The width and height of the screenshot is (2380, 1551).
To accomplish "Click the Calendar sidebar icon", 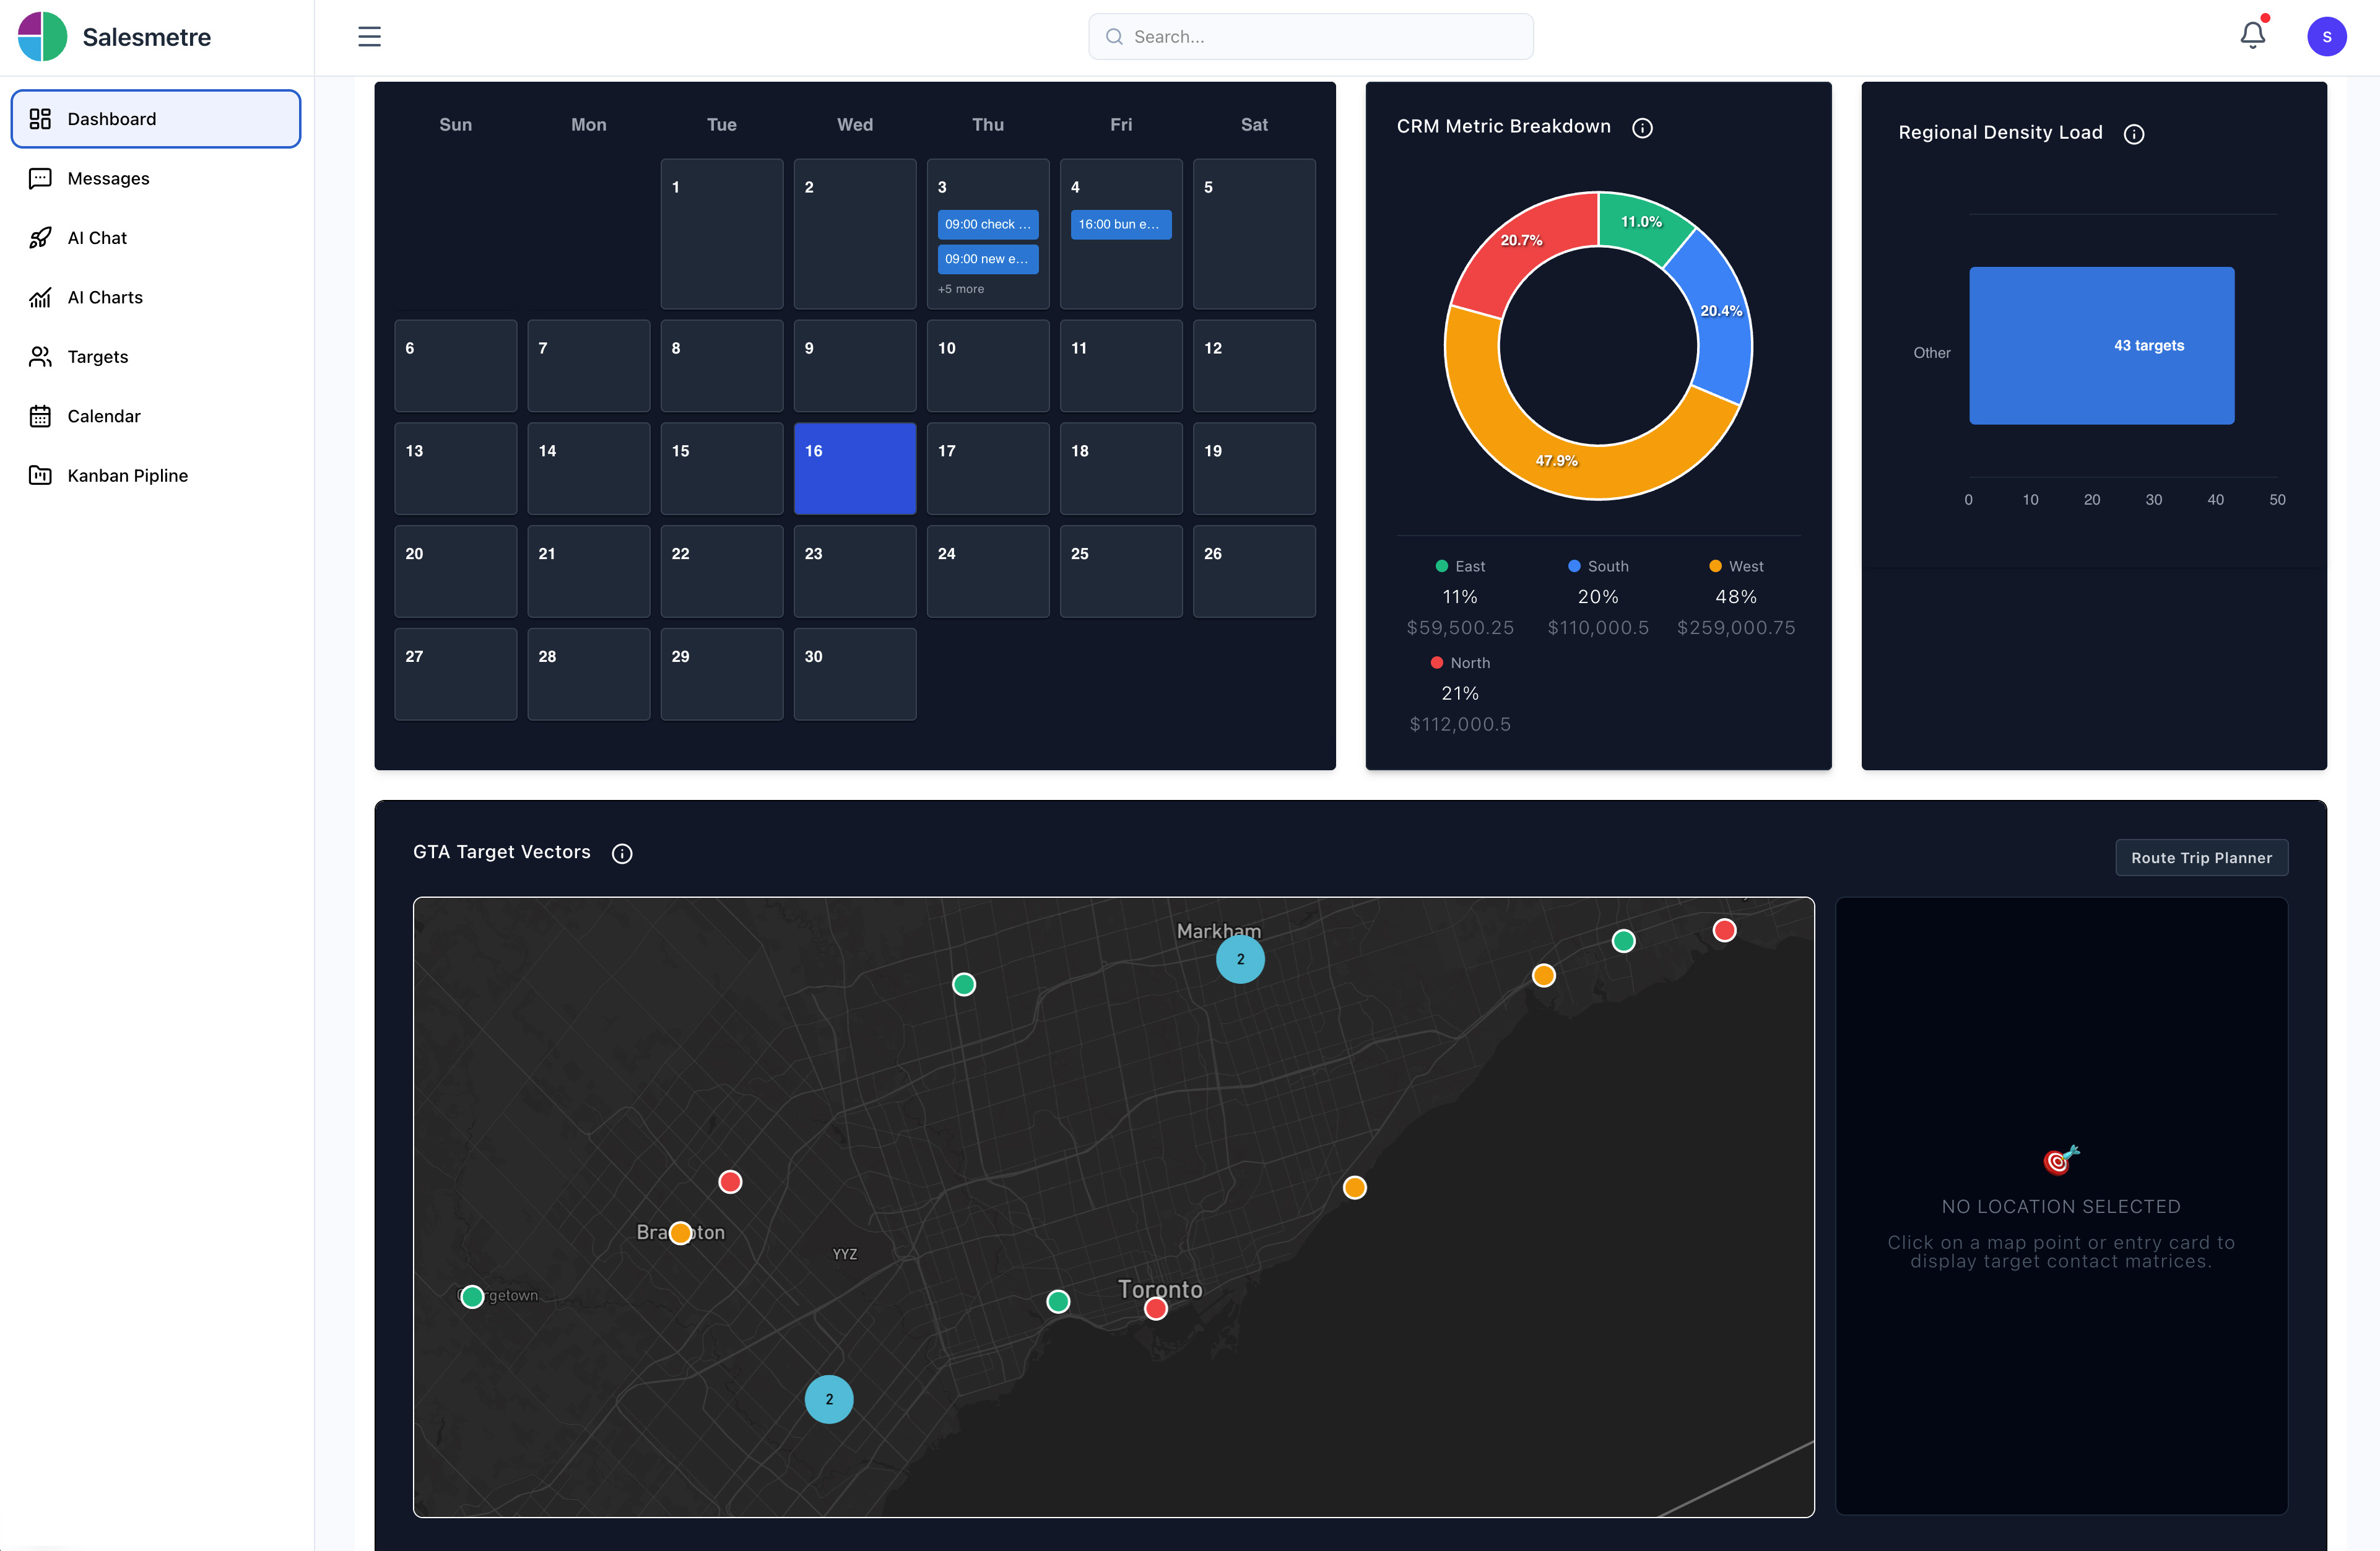I will 40,416.
